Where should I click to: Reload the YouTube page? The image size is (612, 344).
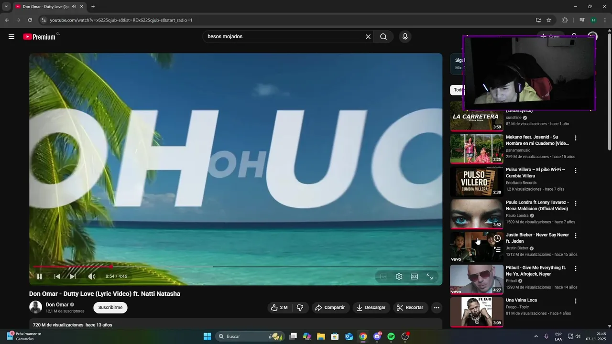tap(30, 20)
